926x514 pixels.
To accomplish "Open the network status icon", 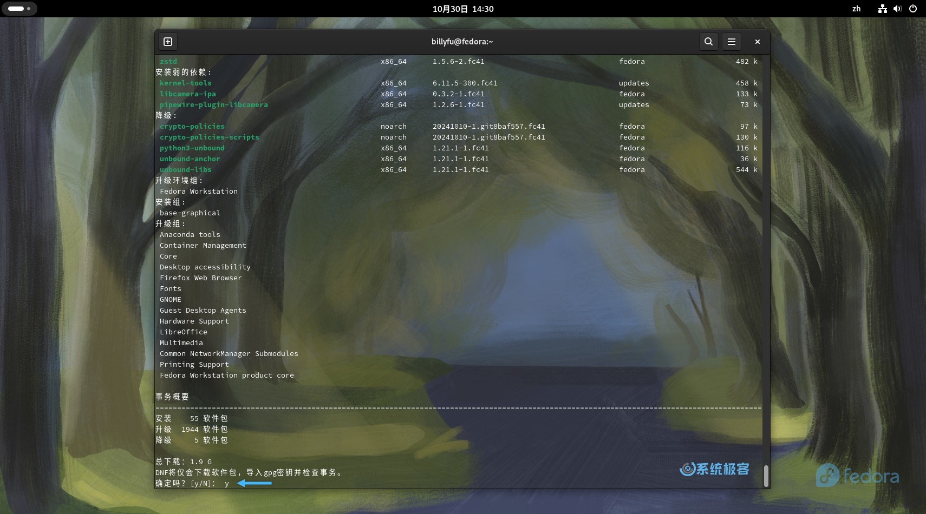I will (883, 9).
